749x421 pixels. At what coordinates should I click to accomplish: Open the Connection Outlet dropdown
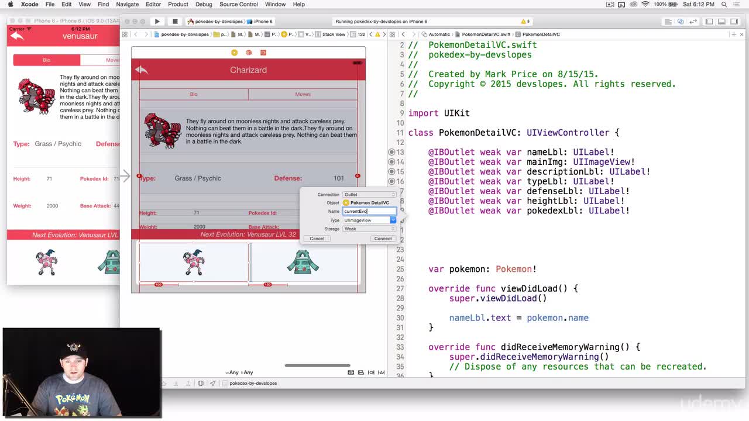(x=369, y=194)
